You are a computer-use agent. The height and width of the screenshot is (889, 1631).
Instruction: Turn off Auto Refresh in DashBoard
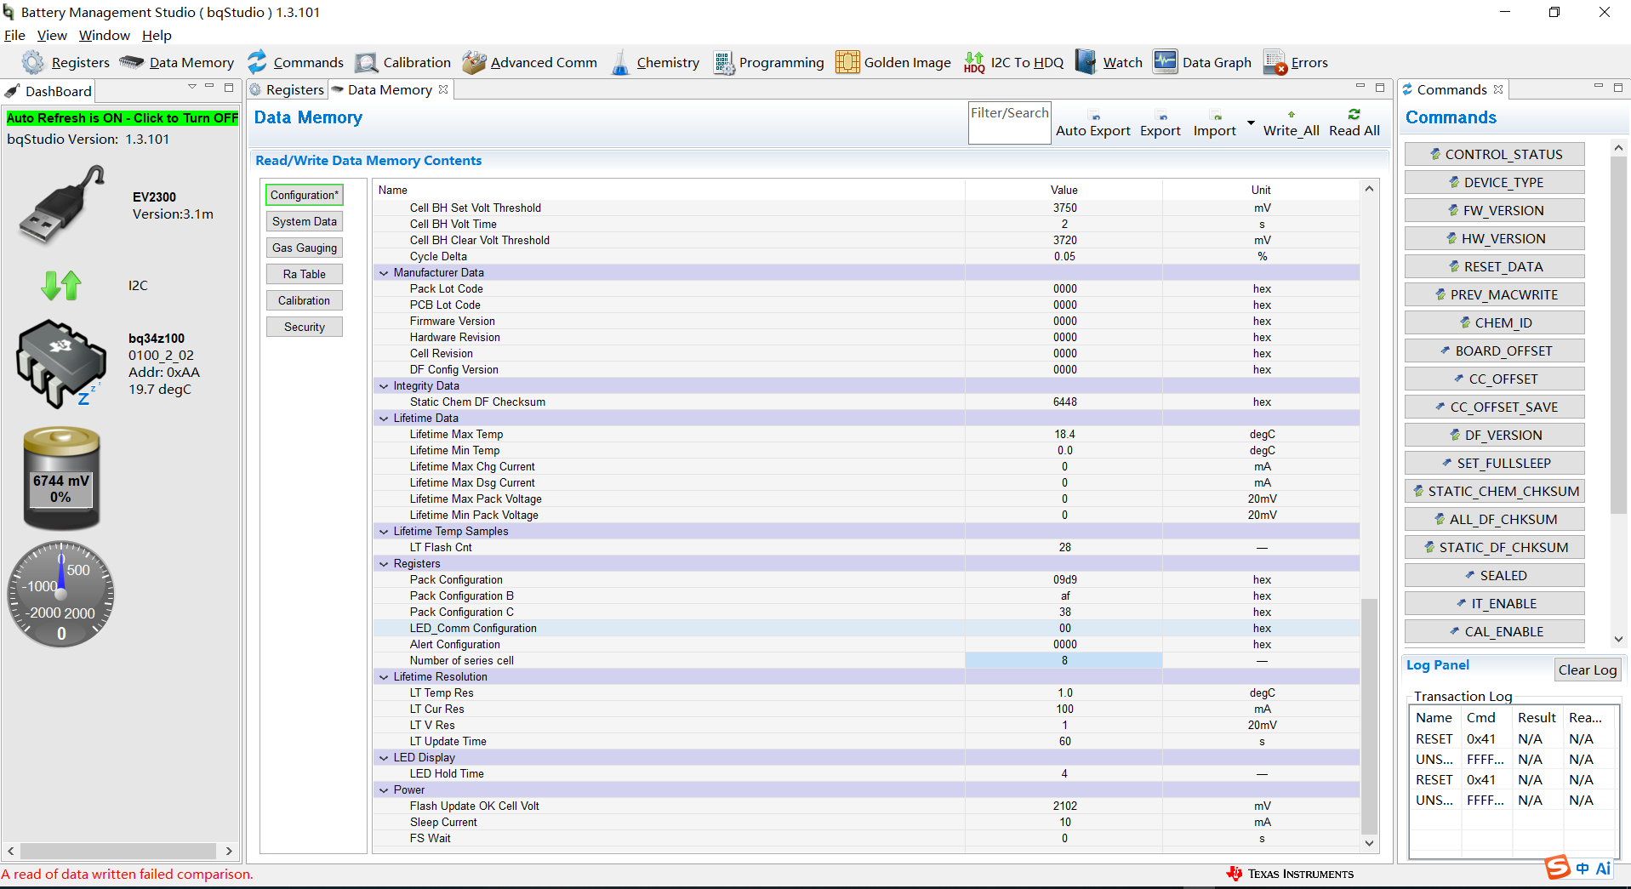click(123, 118)
